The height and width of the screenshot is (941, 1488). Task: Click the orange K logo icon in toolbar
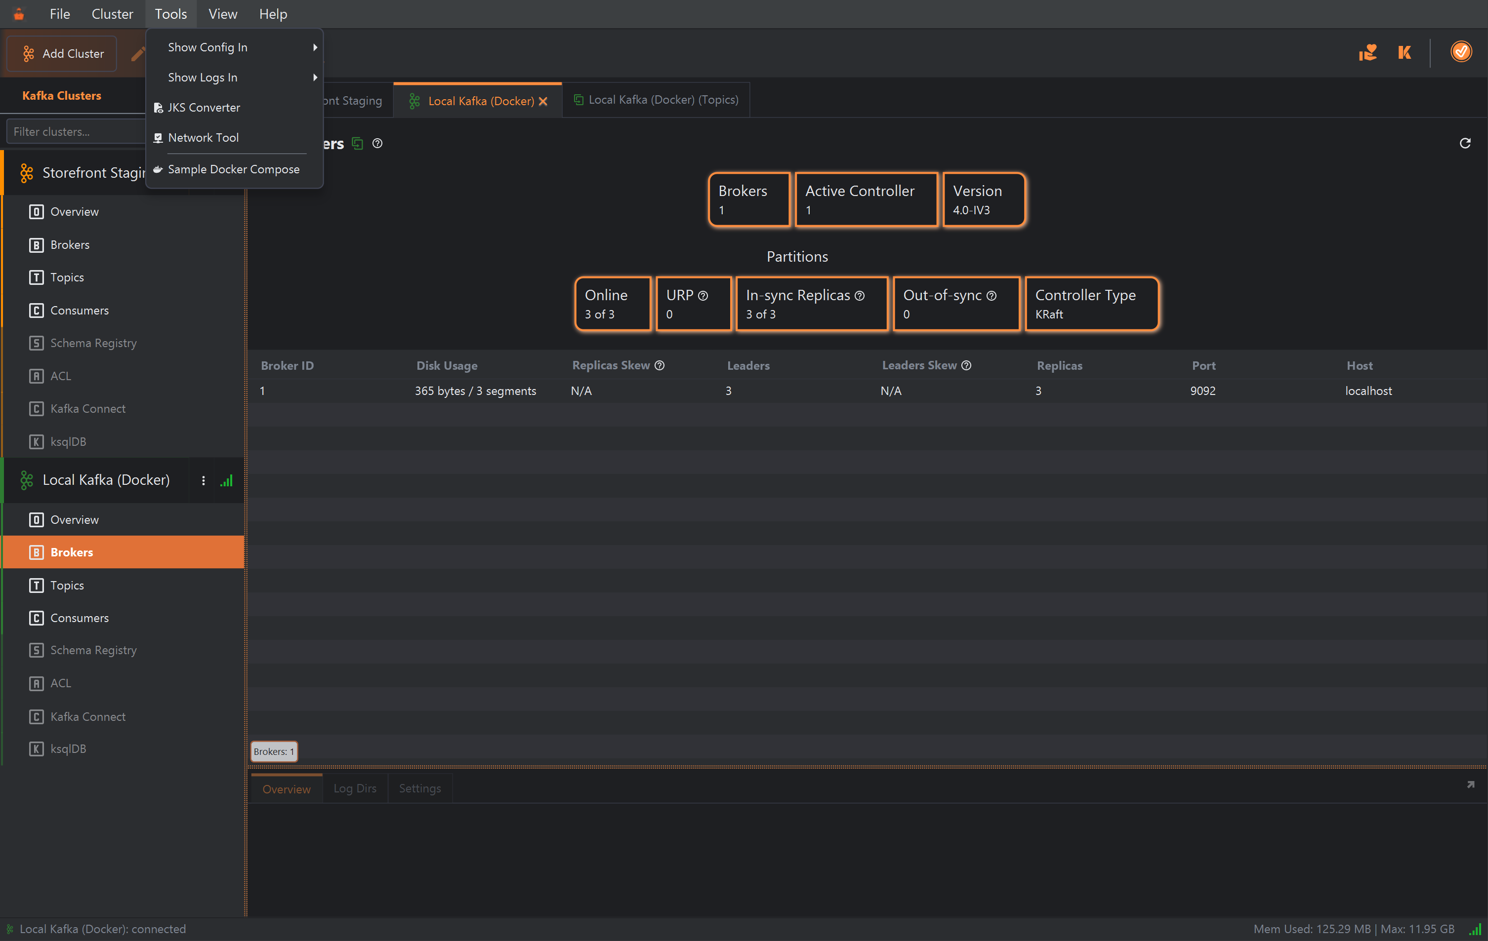(x=1405, y=52)
